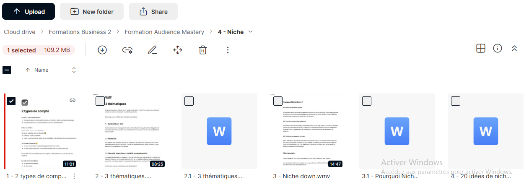Open the manage link icon in the toolbar
529x187 pixels.
(127, 50)
